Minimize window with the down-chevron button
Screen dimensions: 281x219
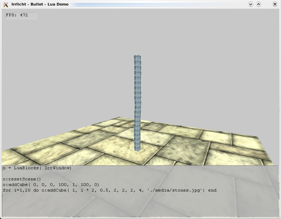click(250, 4)
